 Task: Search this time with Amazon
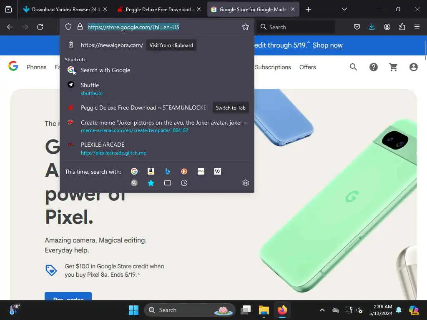[x=151, y=171]
